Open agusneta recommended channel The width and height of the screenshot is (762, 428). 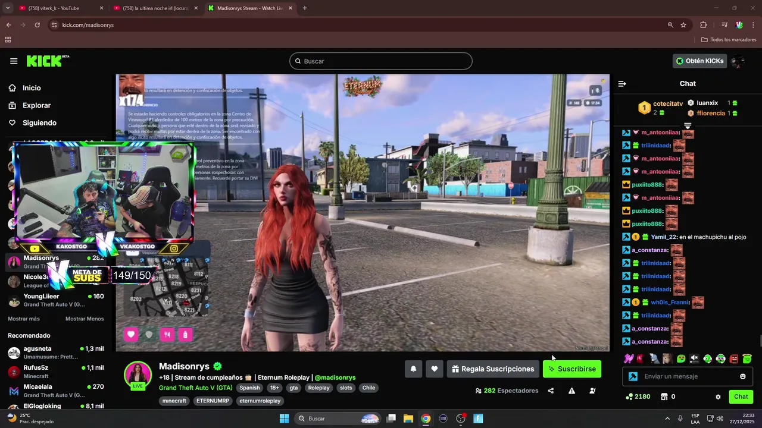click(56, 353)
